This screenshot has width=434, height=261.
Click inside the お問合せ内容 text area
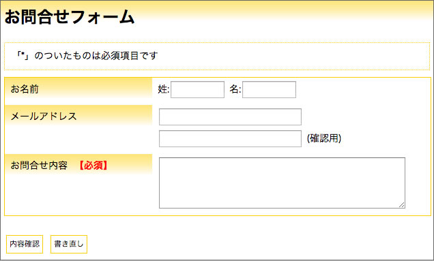coord(282,183)
